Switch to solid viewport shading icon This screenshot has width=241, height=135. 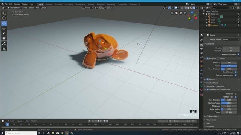pyautogui.click(x=188, y=8)
